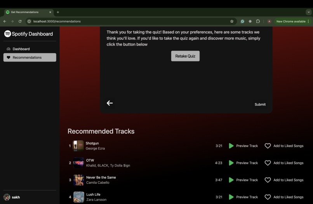Screen dimensions: 313x204
Task: Click the sakh profile avatar
Action: (x=7, y=197)
